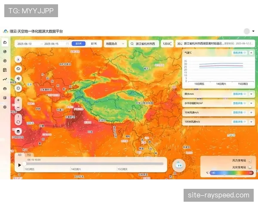
Task: Select the precipitation cloud map layer button
Action: coord(18,69)
